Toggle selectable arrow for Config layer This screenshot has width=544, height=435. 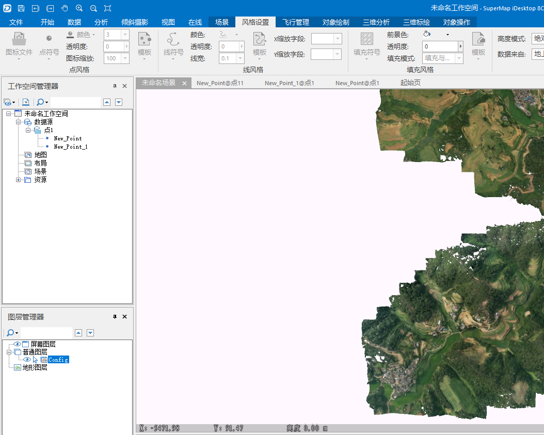click(36, 360)
